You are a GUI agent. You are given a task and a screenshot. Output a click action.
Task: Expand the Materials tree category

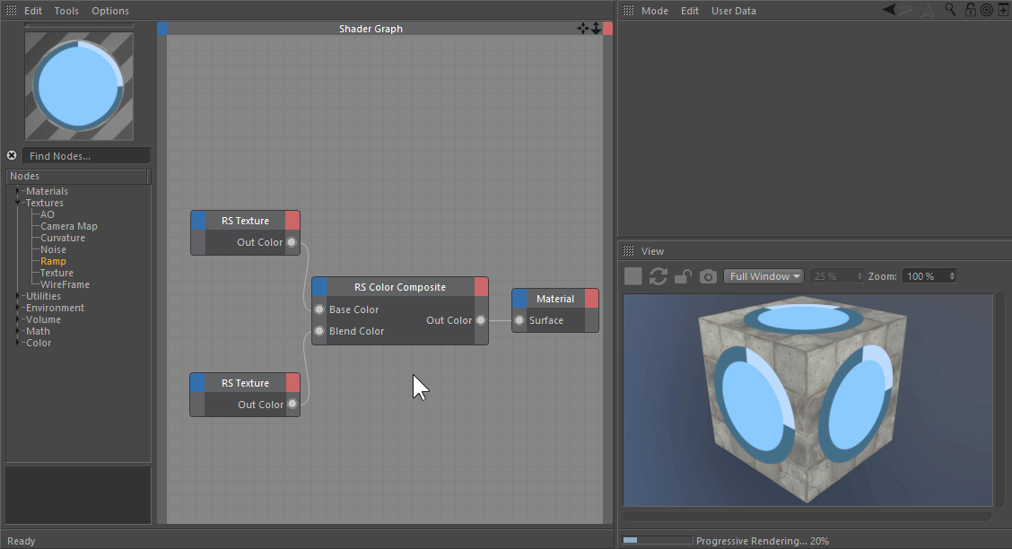(x=17, y=191)
